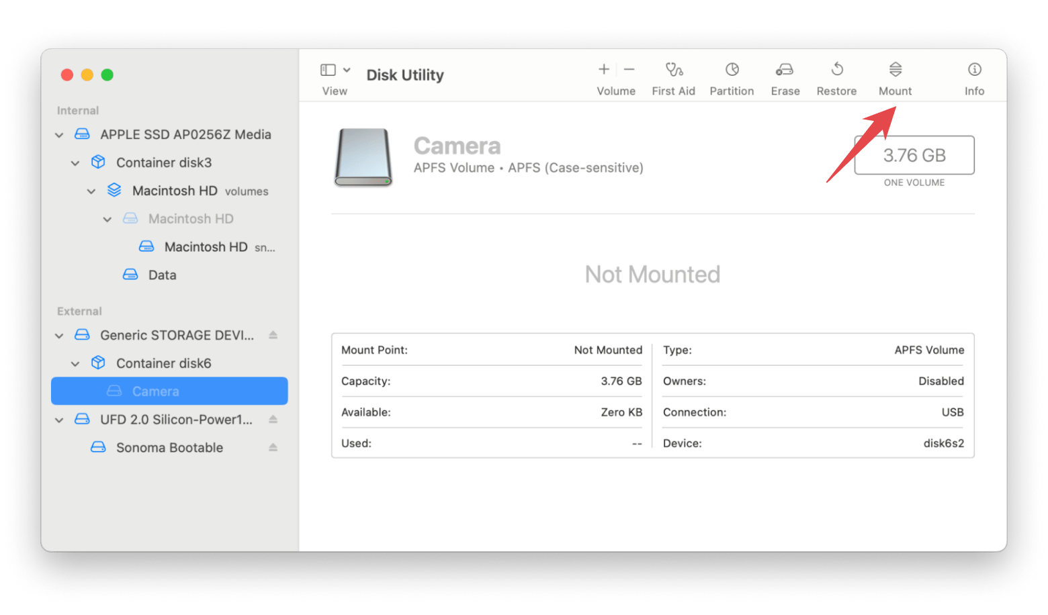Image resolution: width=1048 pixels, height=615 pixels.
Task: Open the Info panel icon
Action: [974, 69]
